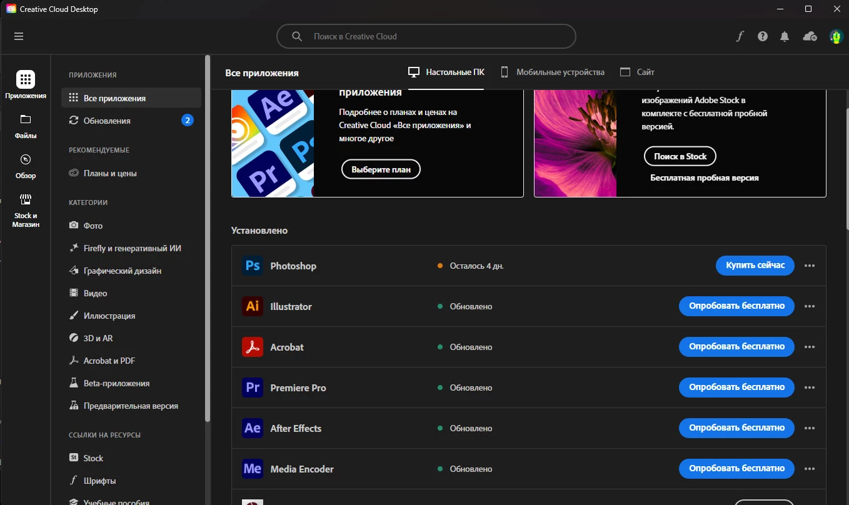Open the Обзор compass icon

click(x=26, y=159)
